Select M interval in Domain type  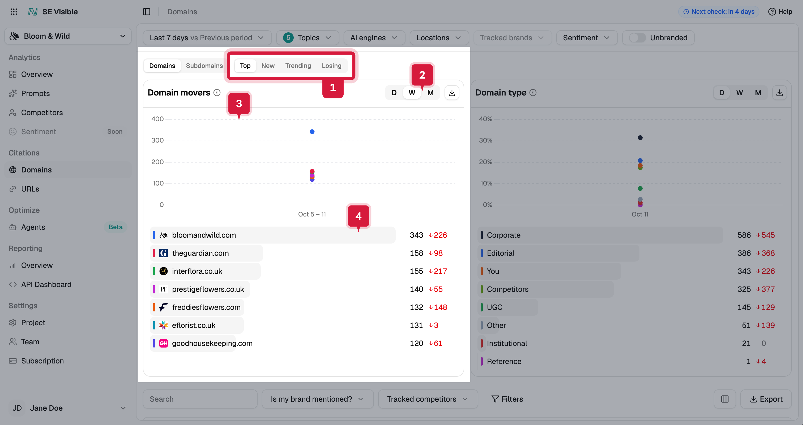click(x=758, y=93)
